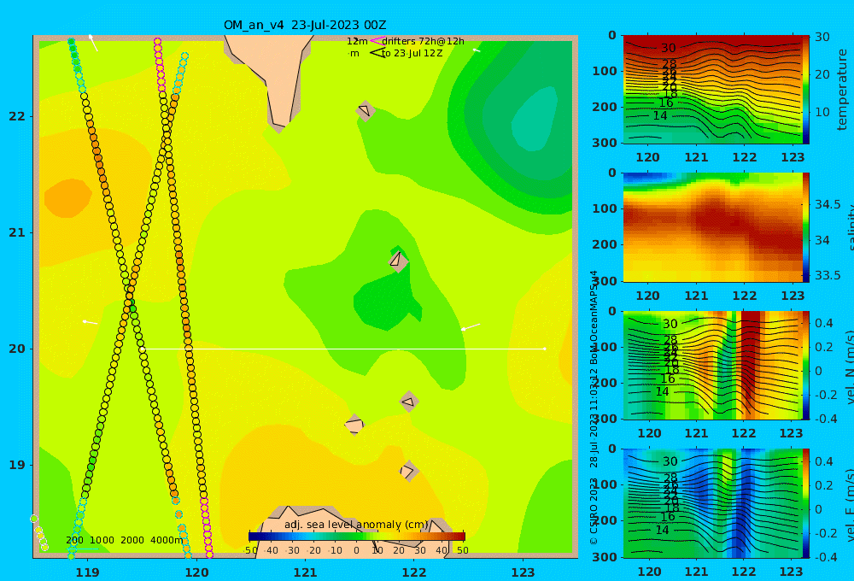This screenshot has width=854, height=581.
Task: Open the temperature section plot
Action: click(712, 90)
